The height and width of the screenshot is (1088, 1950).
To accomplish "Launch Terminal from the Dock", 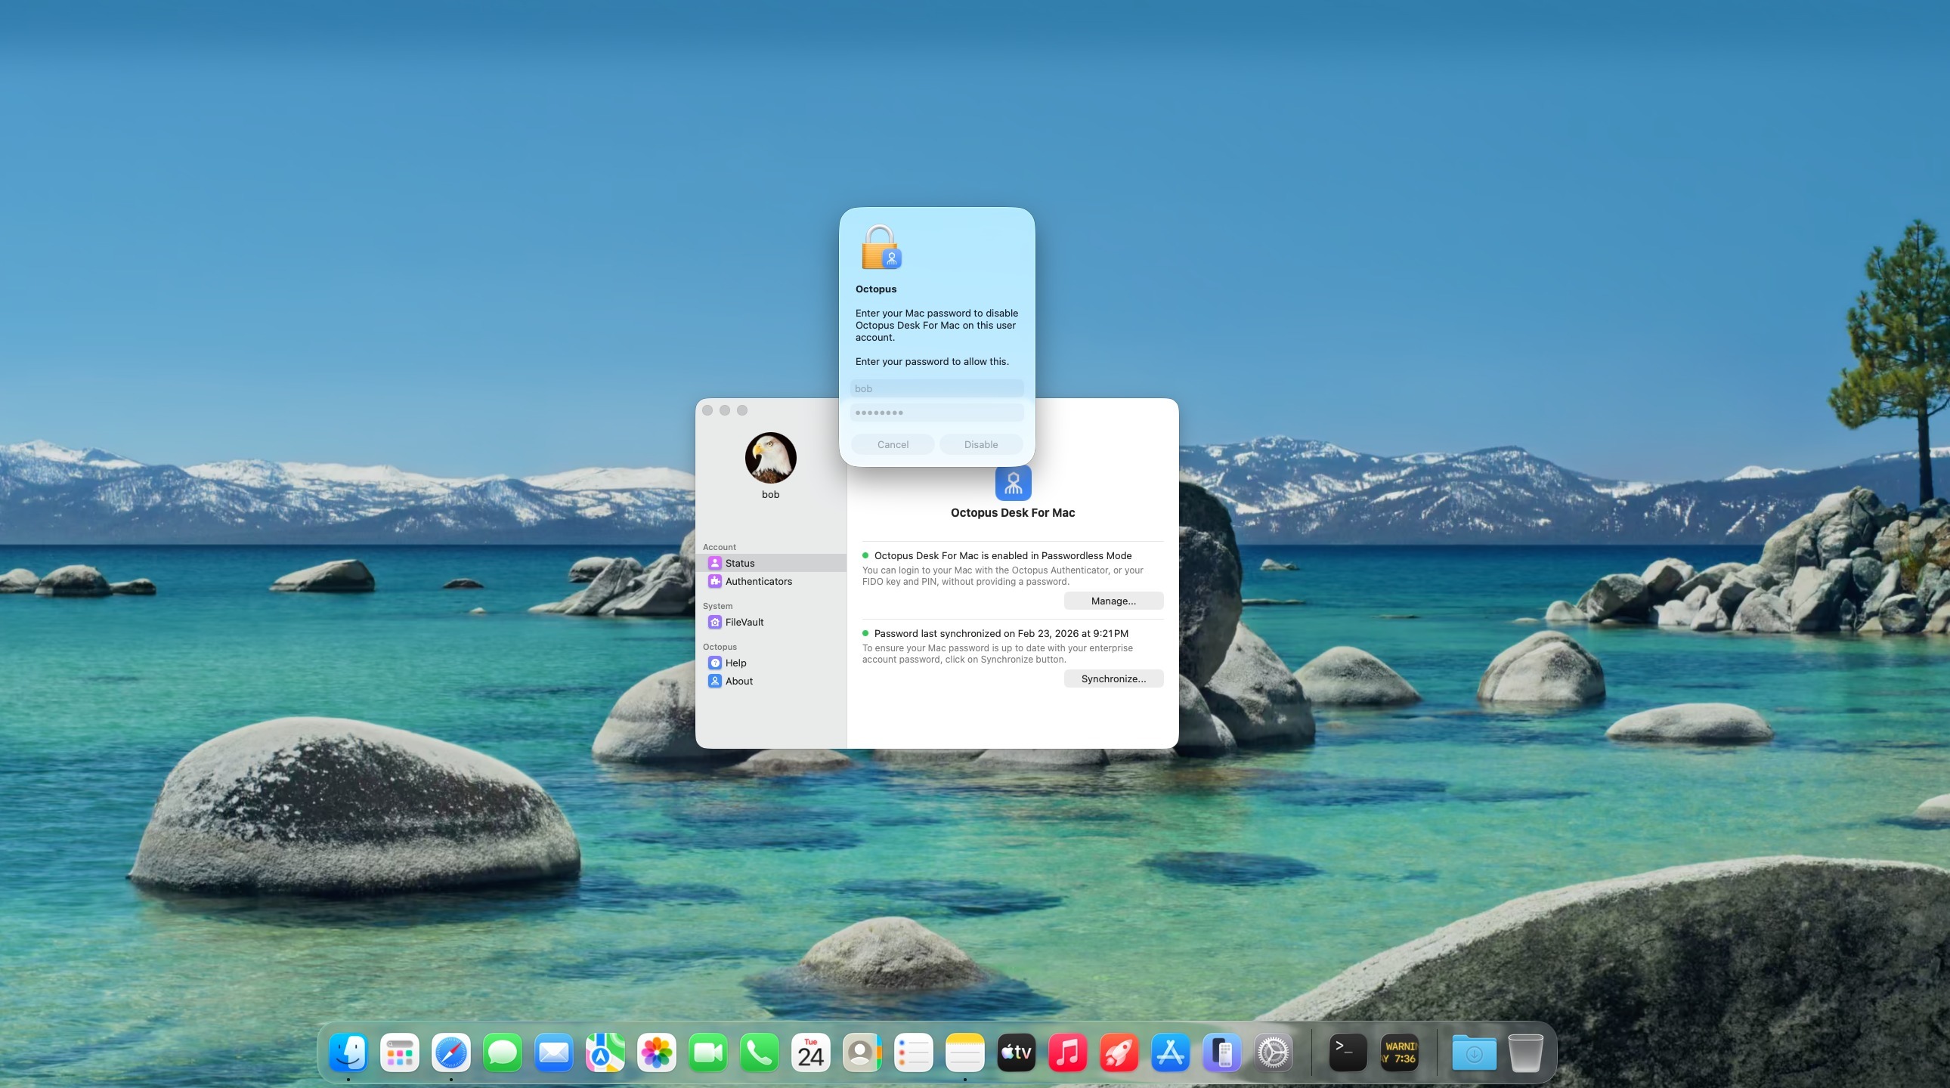I will point(1348,1052).
